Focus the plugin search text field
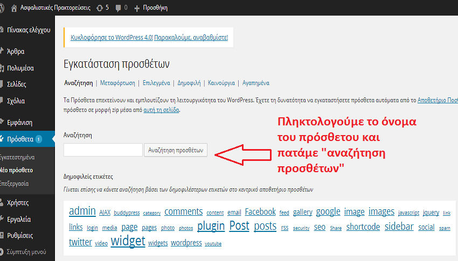The width and height of the screenshot is (458, 261). point(103,150)
